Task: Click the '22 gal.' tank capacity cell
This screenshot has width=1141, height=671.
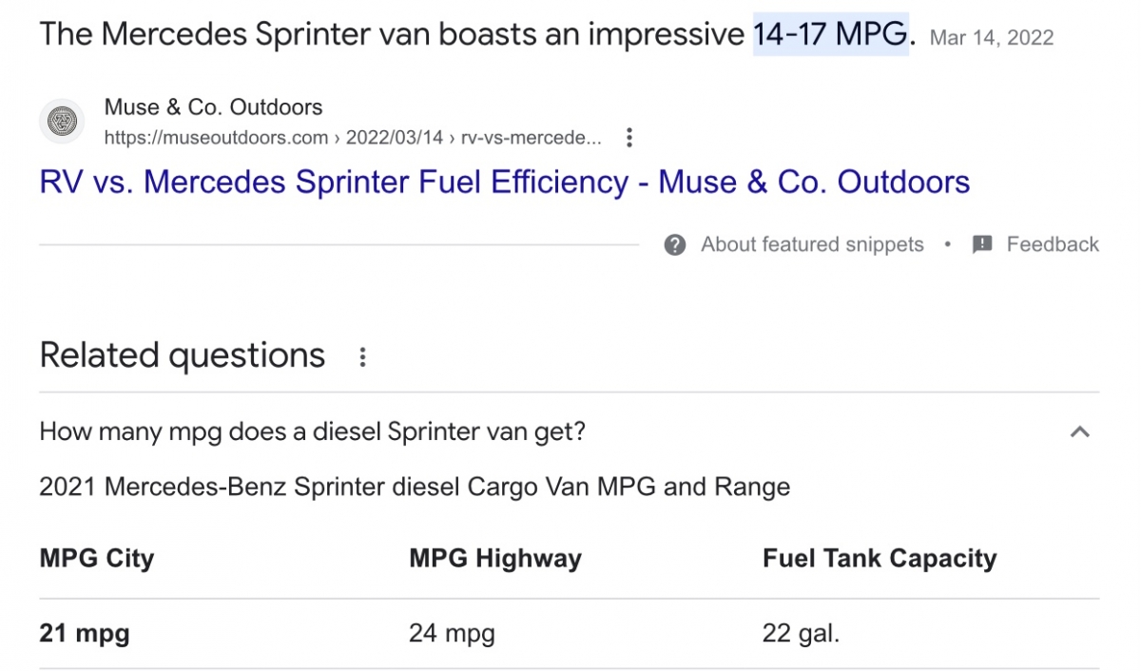Action: coord(801,633)
